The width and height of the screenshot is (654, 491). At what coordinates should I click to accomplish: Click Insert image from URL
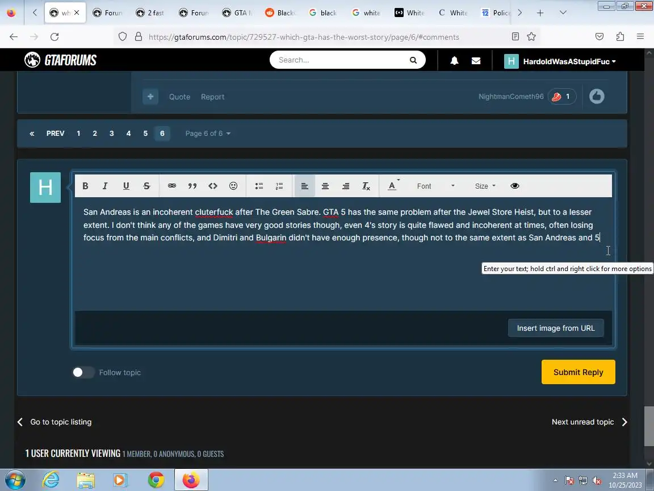556,328
